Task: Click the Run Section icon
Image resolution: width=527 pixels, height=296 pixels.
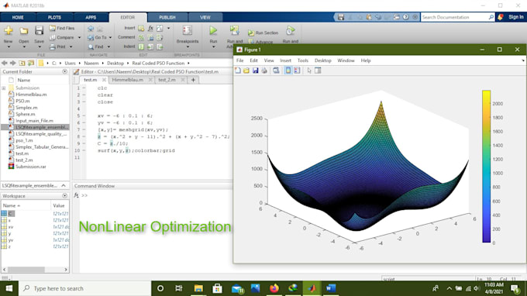Action: 251,33
